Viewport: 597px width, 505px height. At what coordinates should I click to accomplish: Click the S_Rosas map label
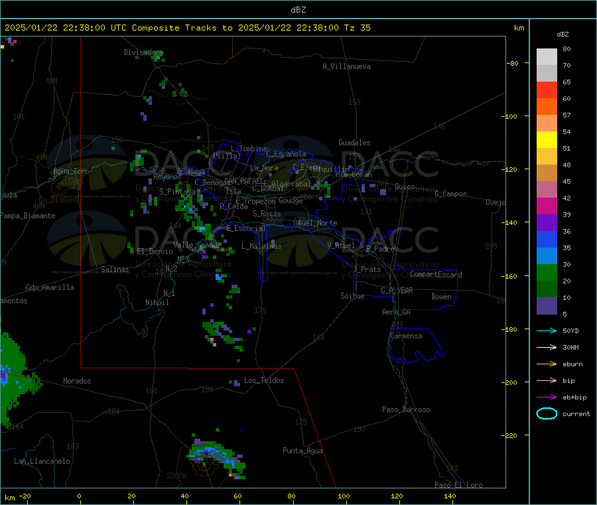[267, 214]
